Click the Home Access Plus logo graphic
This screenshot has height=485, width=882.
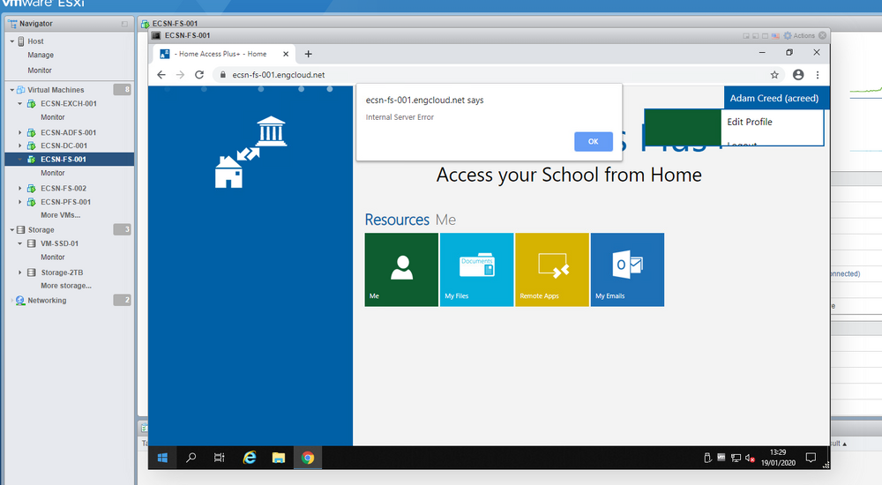(x=250, y=152)
